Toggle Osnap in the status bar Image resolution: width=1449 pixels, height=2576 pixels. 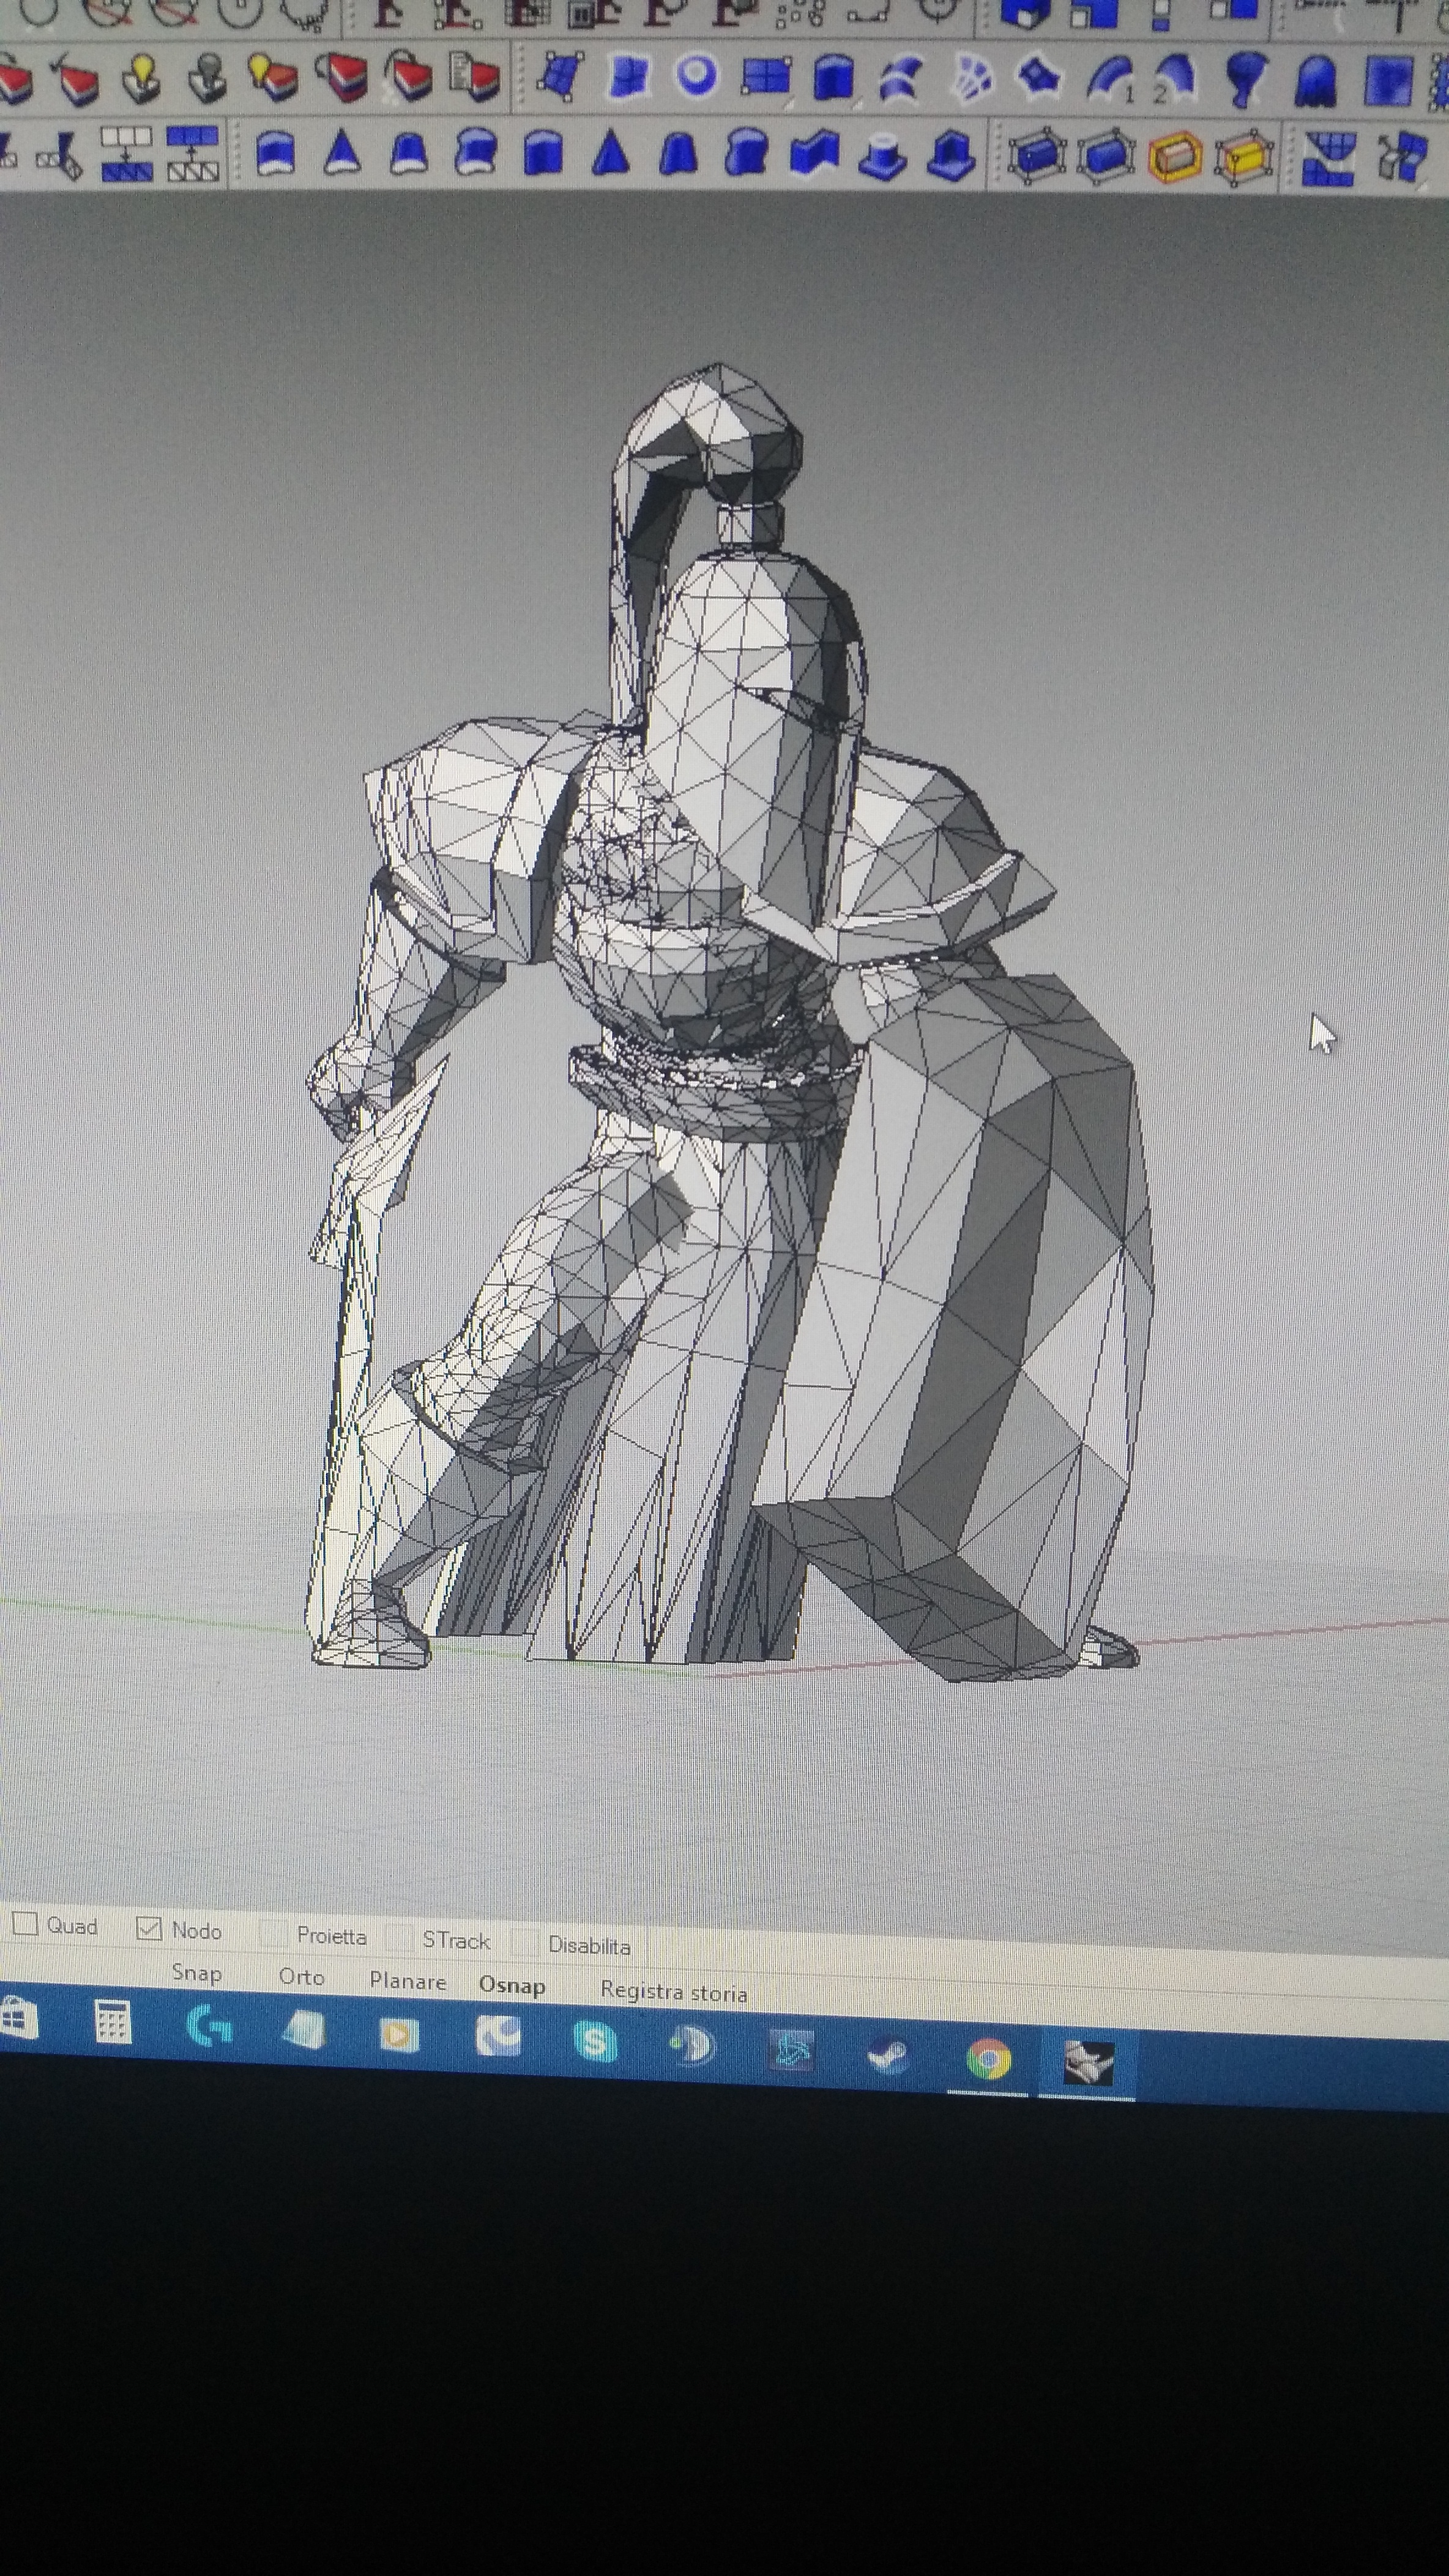coord(512,1985)
